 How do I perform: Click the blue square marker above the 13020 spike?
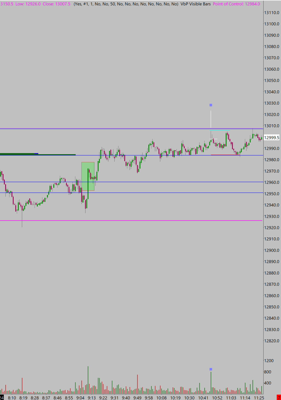pos(211,105)
